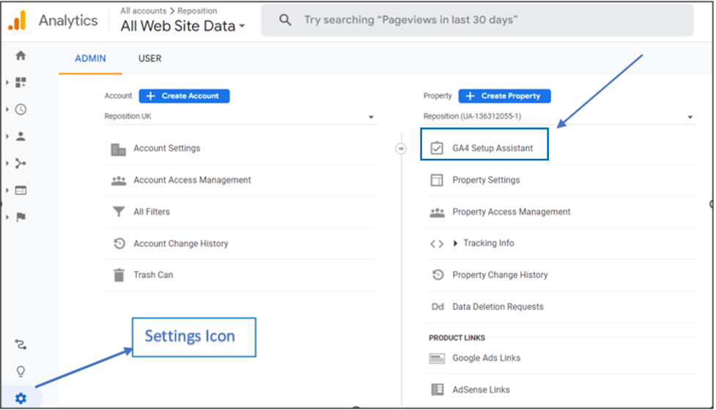Click the Tracking Info code brackets icon
Viewport: 716px width, 410px height.
click(437, 244)
